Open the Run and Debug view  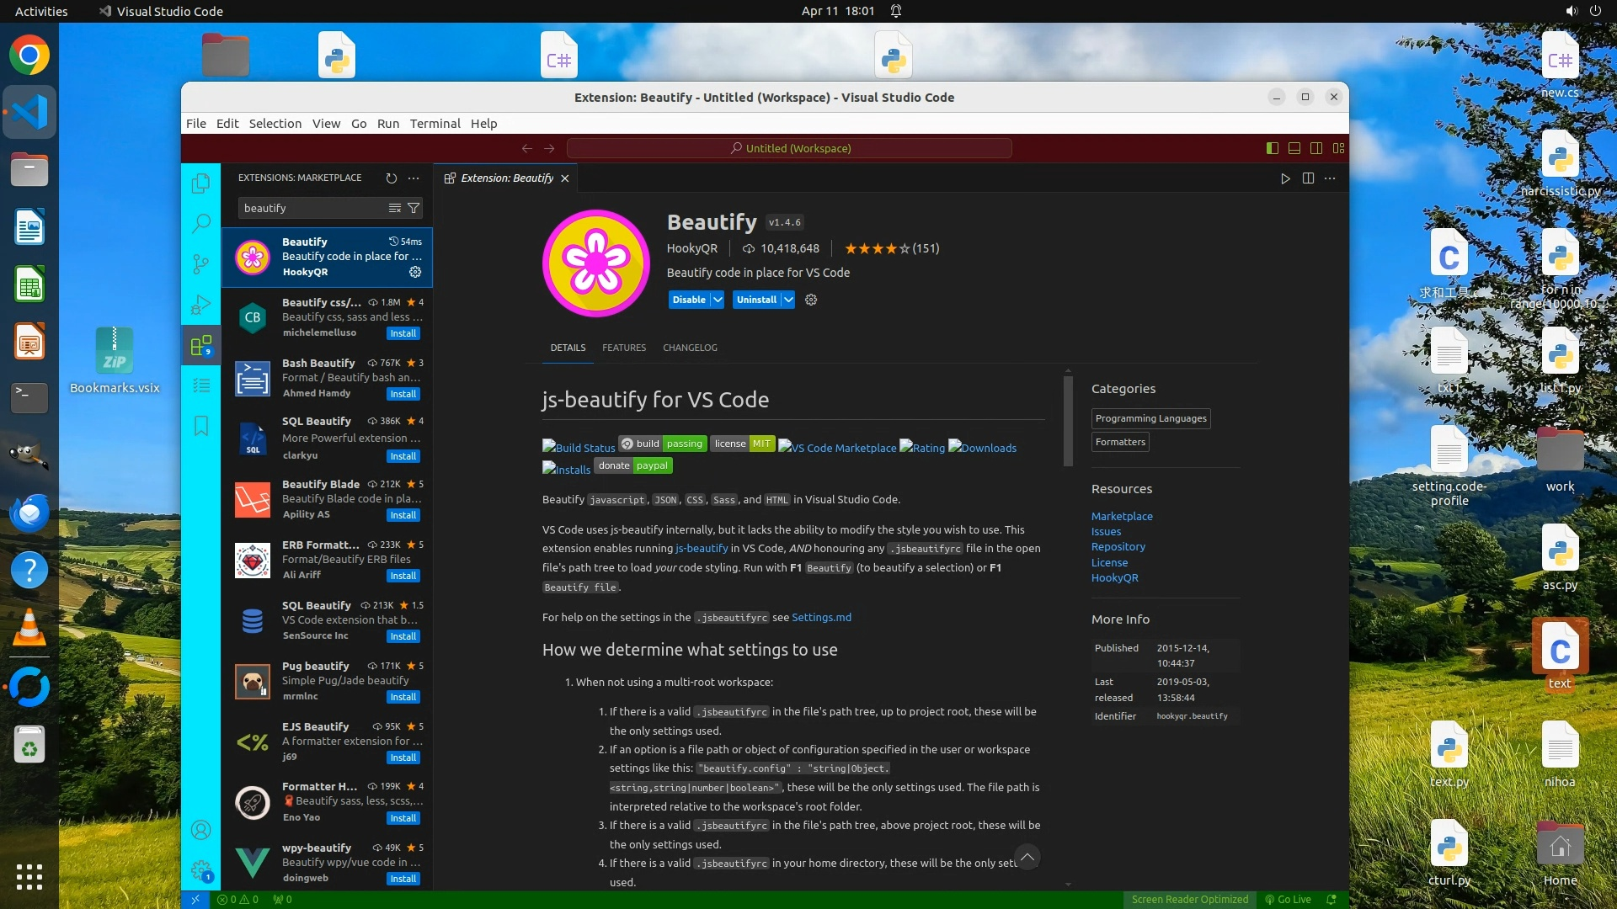[200, 305]
